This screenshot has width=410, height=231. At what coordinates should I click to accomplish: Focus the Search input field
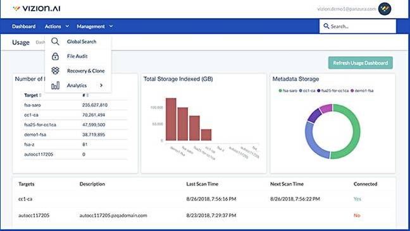[x=357, y=27]
